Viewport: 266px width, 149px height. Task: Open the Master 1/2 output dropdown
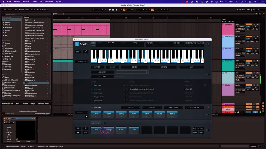(240, 112)
